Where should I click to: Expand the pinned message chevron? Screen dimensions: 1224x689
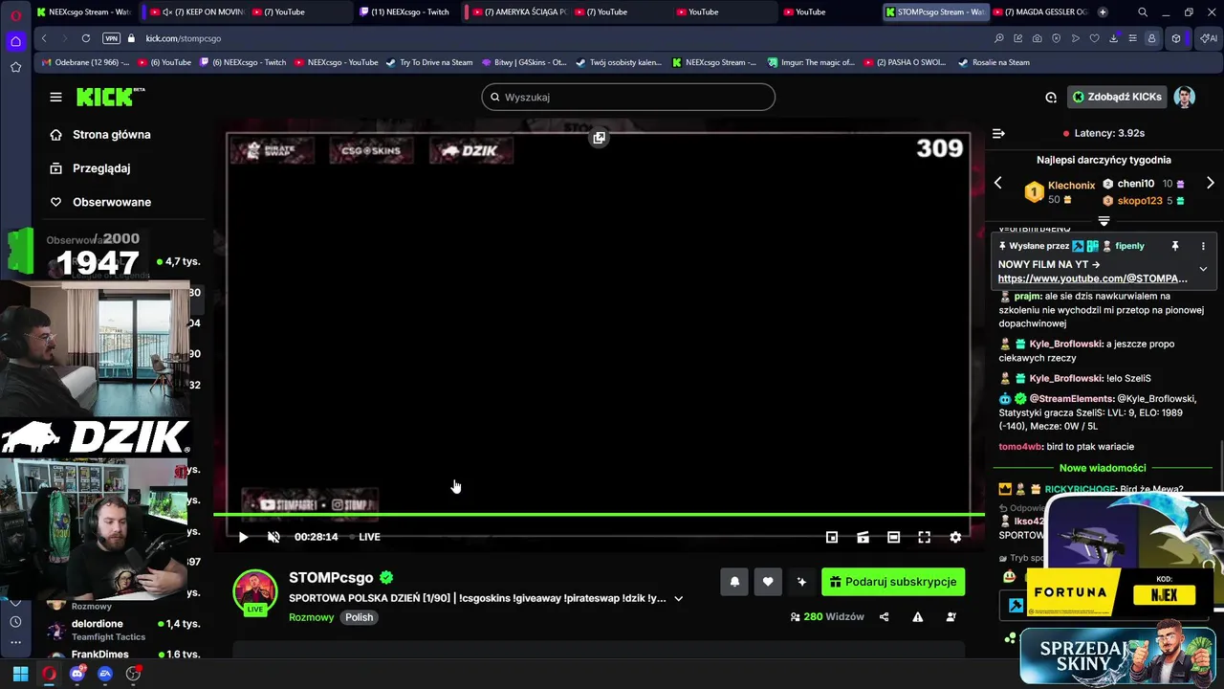click(x=1203, y=269)
